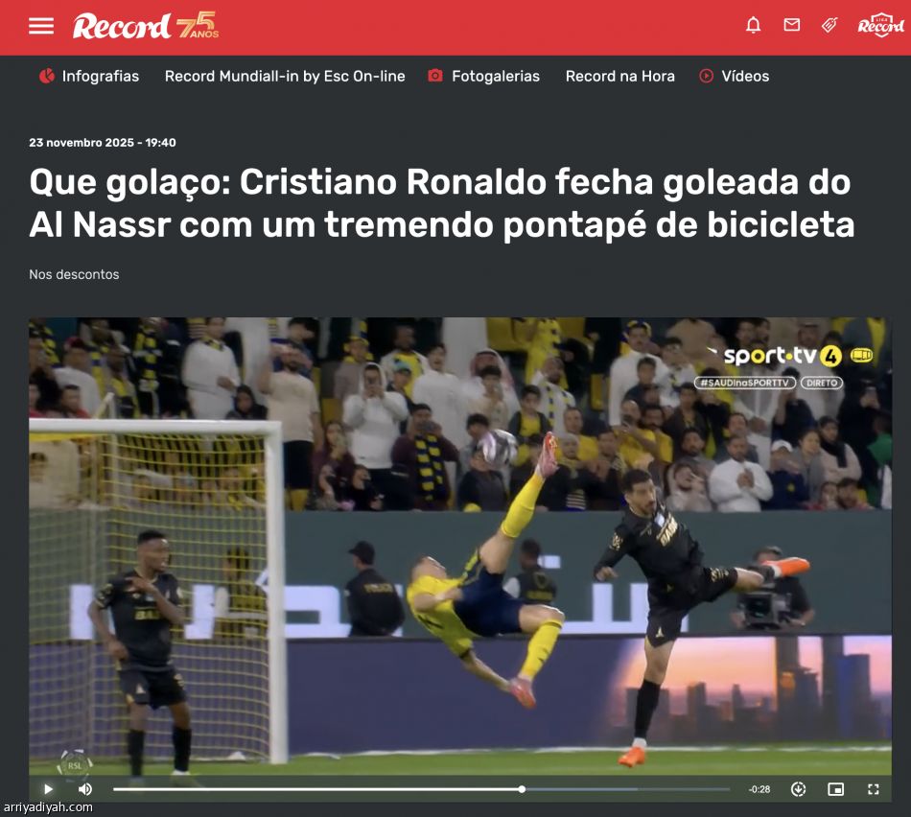The height and width of the screenshot is (817, 911).
Task: Open Liga Record shield logo
Action: [x=880, y=25]
